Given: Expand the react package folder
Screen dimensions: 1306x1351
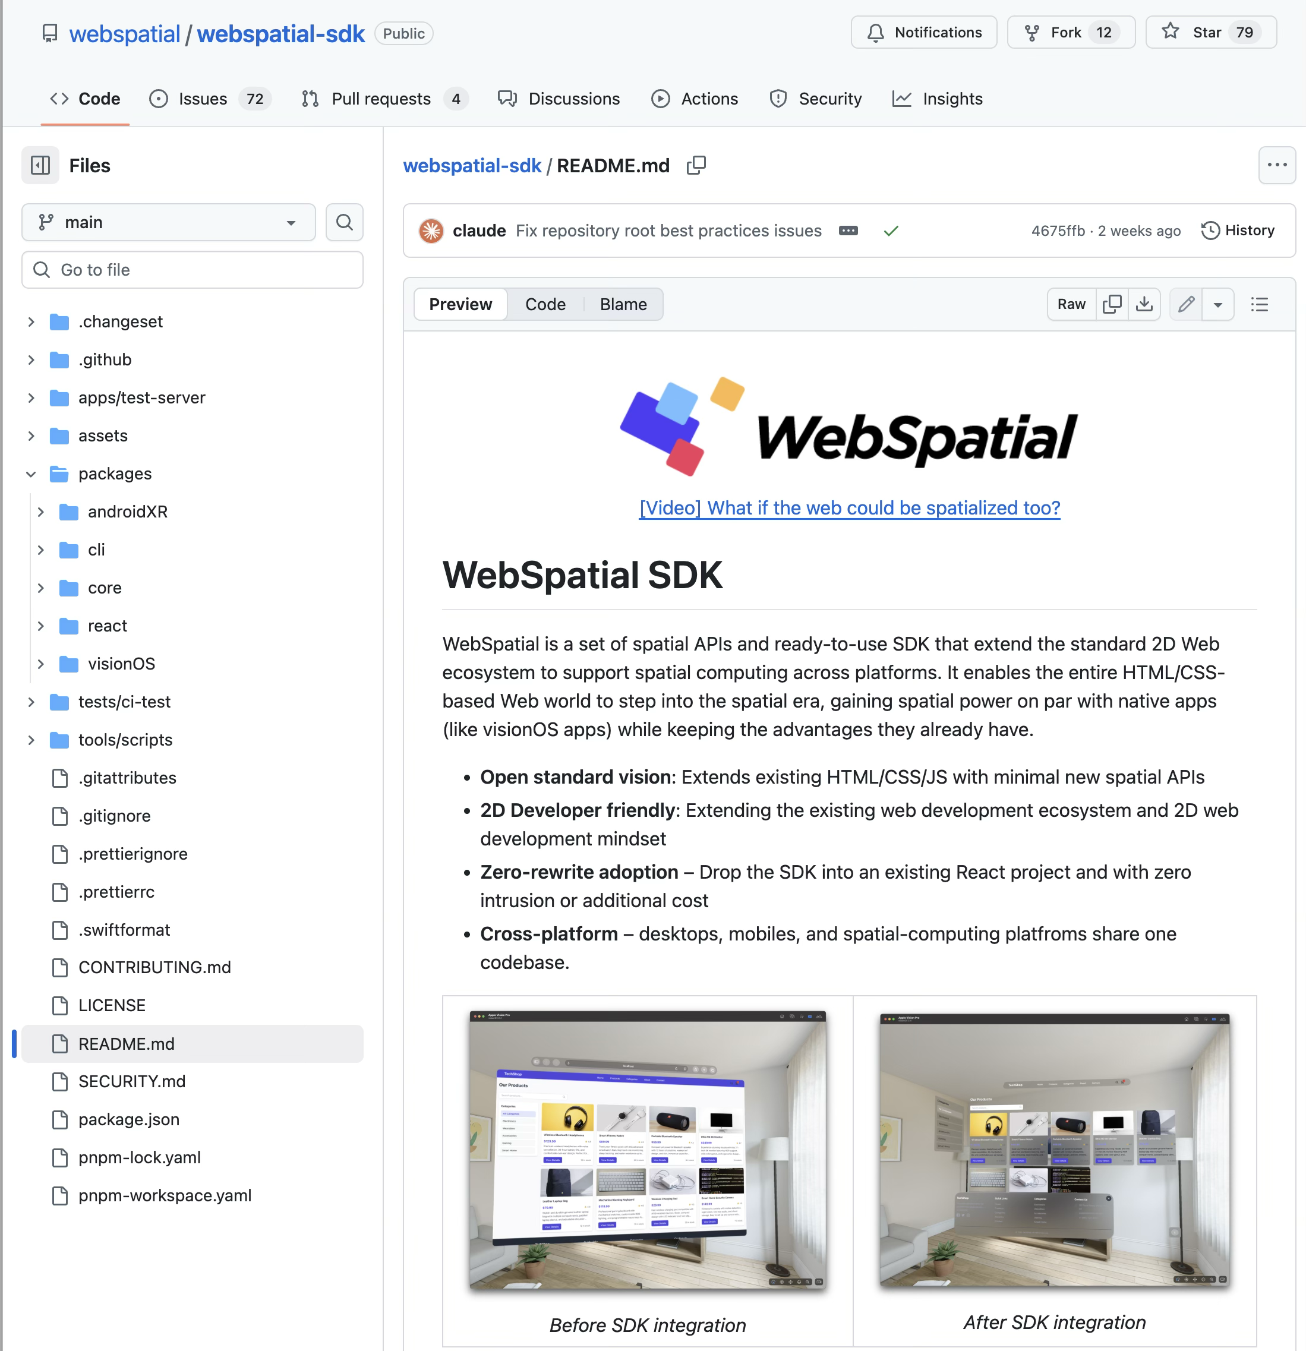Looking at the screenshot, I should [x=42, y=626].
